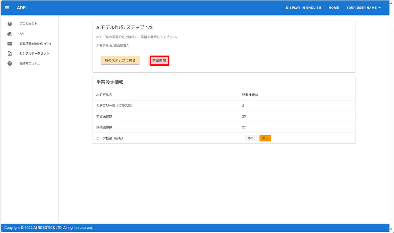Click scrollbar down arrow at bottom right
The width and height of the screenshot is (394, 233).
[x=391, y=229]
